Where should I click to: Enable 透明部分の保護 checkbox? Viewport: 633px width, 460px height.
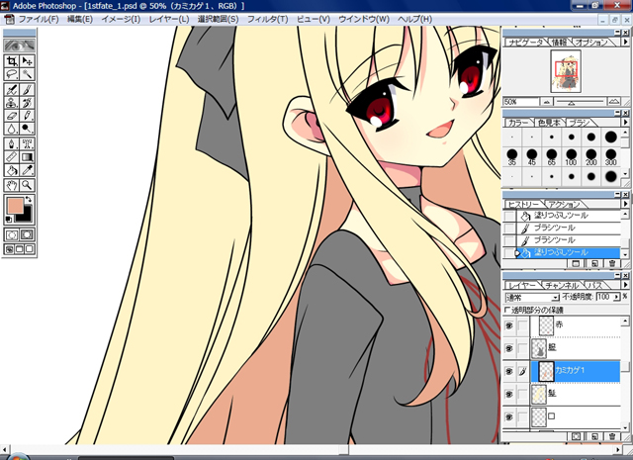pos(507,310)
